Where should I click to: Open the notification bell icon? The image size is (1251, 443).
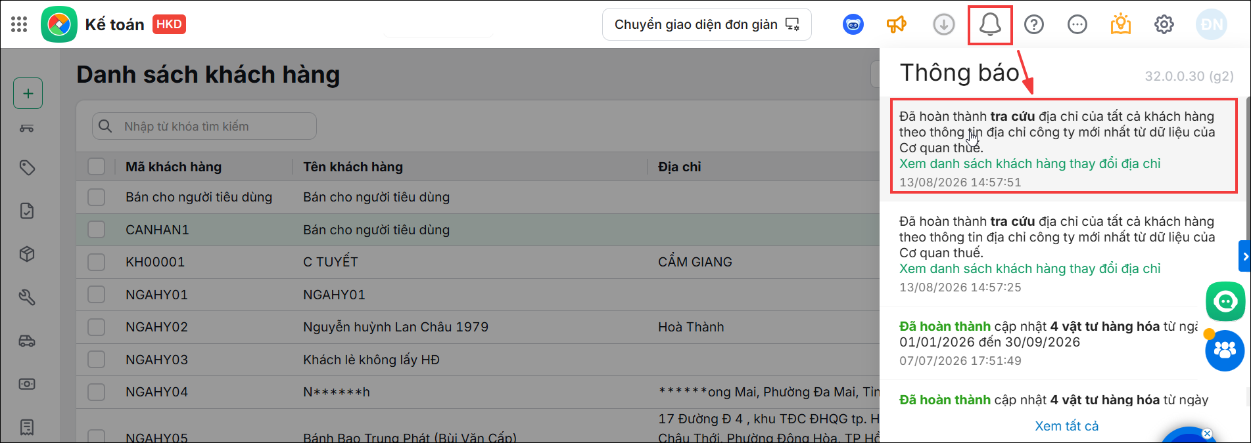pyautogui.click(x=990, y=24)
